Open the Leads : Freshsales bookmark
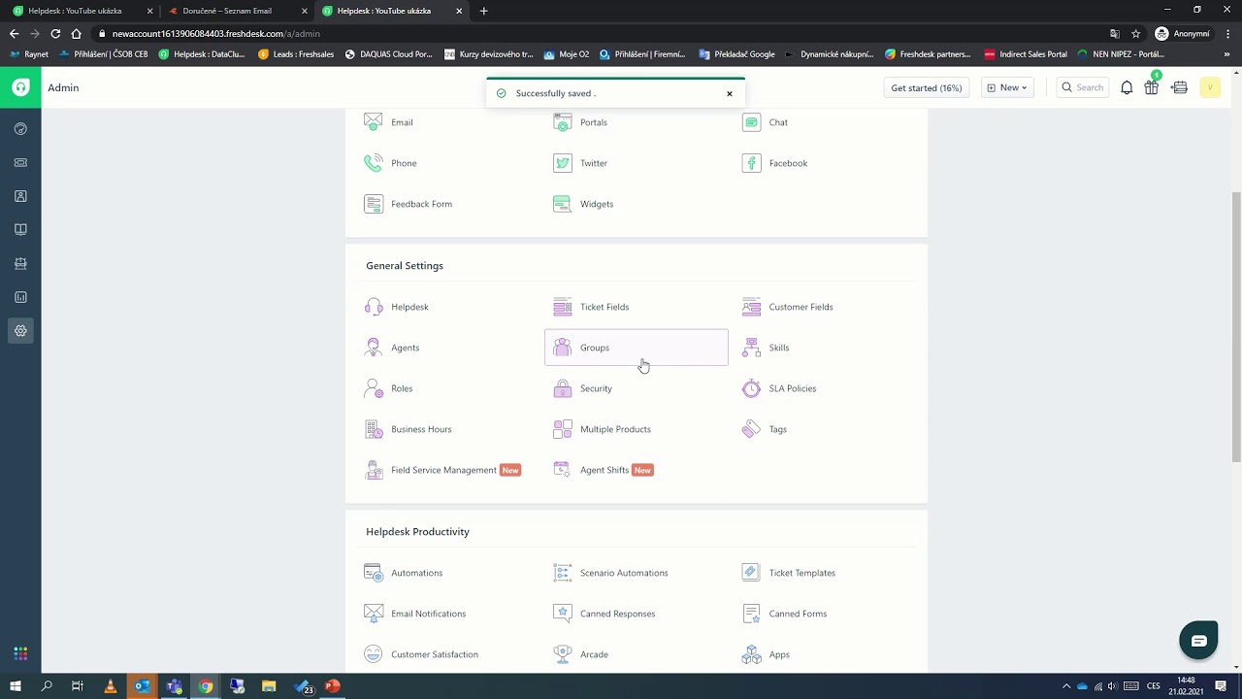This screenshot has width=1242, height=699. (x=296, y=54)
